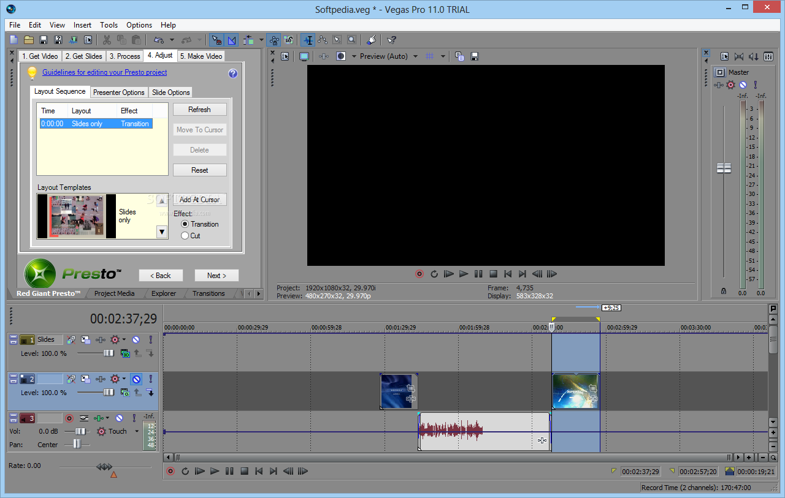Image resolution: width=785 pixels, height=498 pixels.
Task: Open the preview overlays grid dropdown arrow
Action: pos(443,56)
